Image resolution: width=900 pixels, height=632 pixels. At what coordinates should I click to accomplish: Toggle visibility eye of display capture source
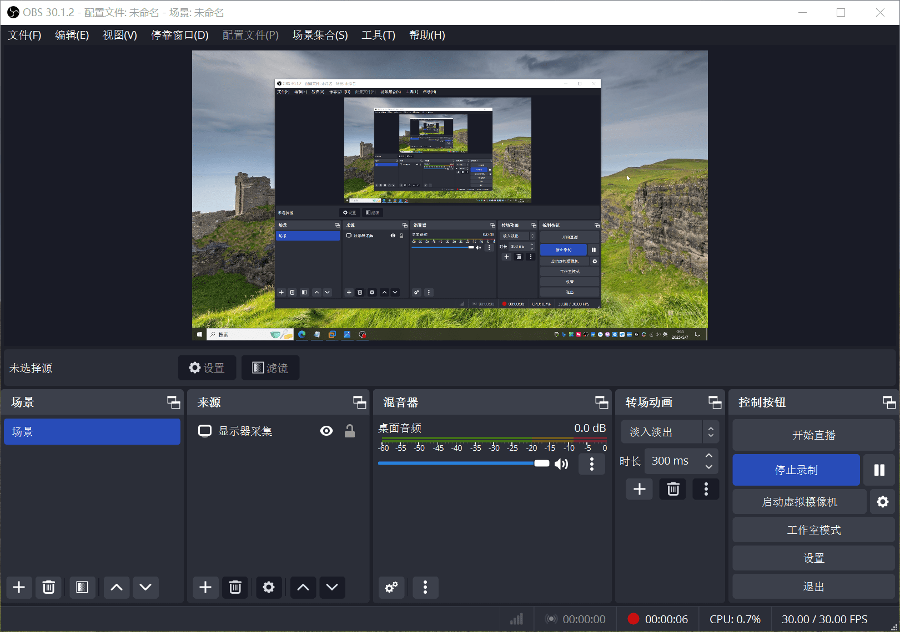click(326, 431)
